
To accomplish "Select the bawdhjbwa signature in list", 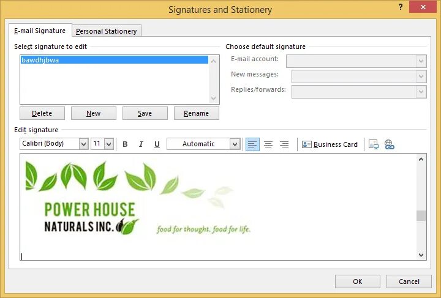I will tap(114, 60).
